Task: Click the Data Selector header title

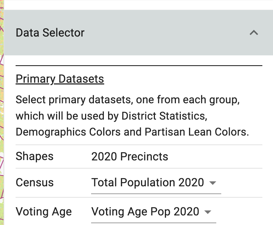Action: [50, 33]
